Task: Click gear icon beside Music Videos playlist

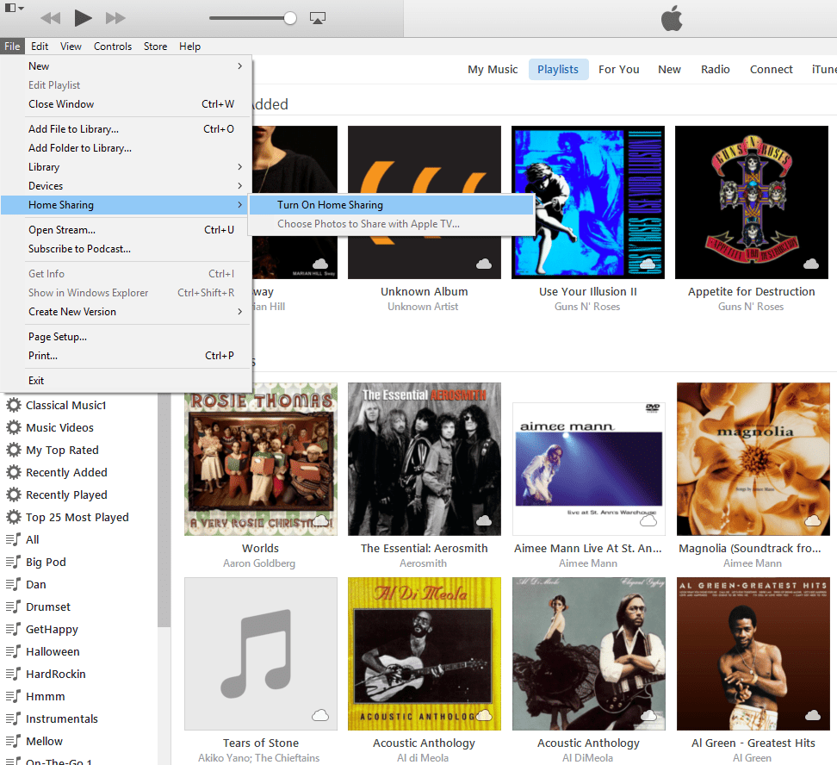Action: coord(13,428)
